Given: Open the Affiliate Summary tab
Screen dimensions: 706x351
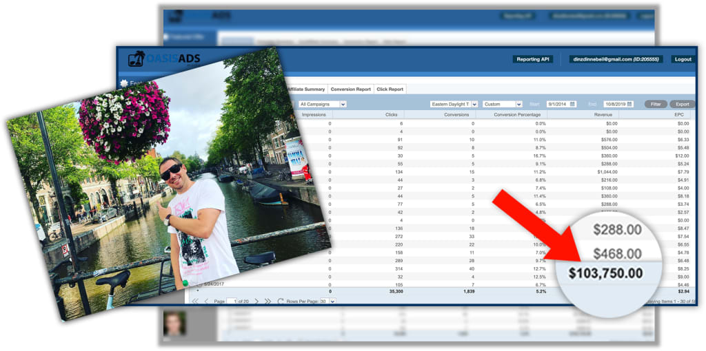Looking at the screenshot, I should (305, 89).
